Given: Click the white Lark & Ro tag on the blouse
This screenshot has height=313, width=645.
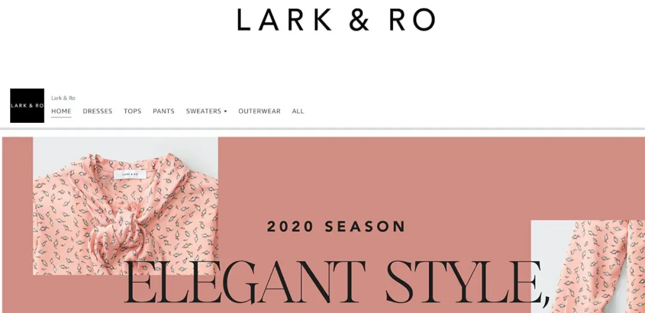Looking at the screenshot, I should [x=130, y=174].
